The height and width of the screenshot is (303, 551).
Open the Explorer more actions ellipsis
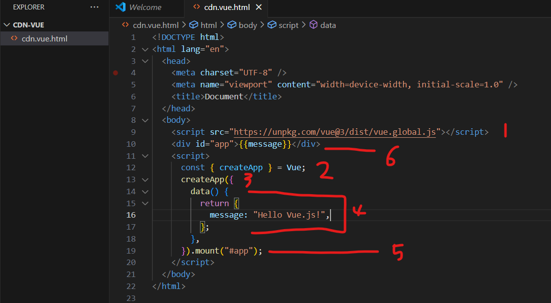click(94, 7)
